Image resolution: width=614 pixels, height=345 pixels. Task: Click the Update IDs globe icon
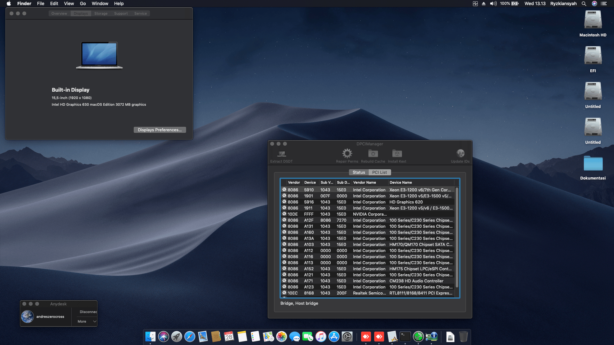(460, 153)
